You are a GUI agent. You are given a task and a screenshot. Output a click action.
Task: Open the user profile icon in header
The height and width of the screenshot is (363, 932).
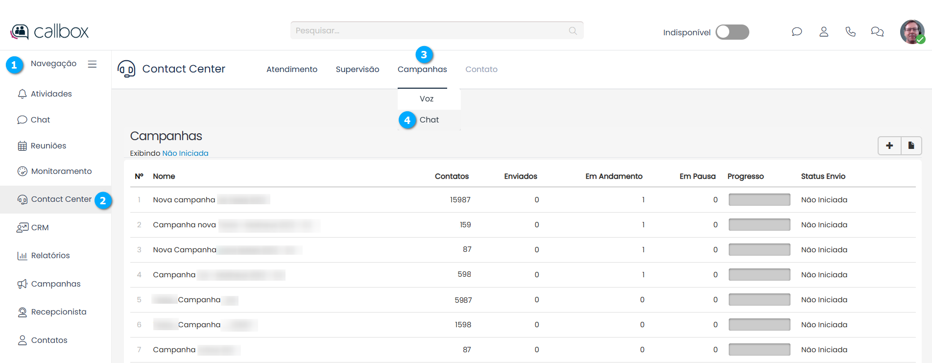824,32
